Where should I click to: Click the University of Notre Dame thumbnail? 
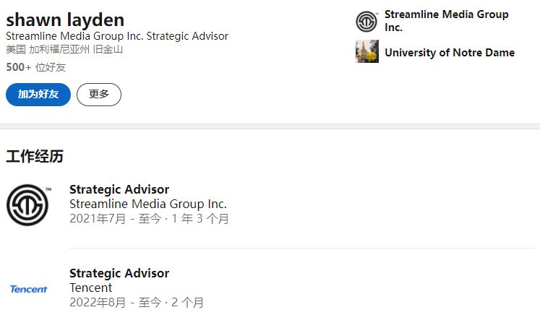tap(367, 52)
